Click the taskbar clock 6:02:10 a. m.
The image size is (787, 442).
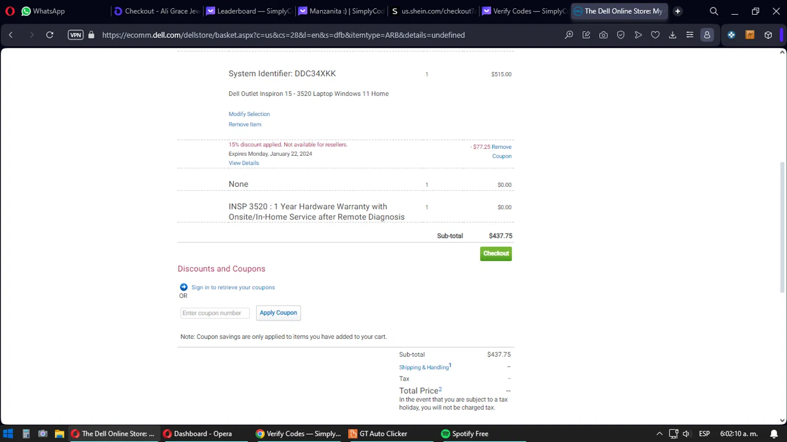[x=739, y=434]
